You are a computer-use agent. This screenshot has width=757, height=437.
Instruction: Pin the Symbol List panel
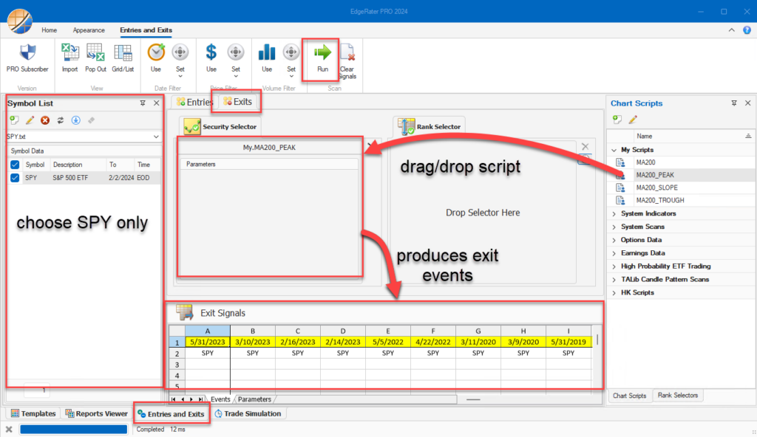[x=143, y=103]
